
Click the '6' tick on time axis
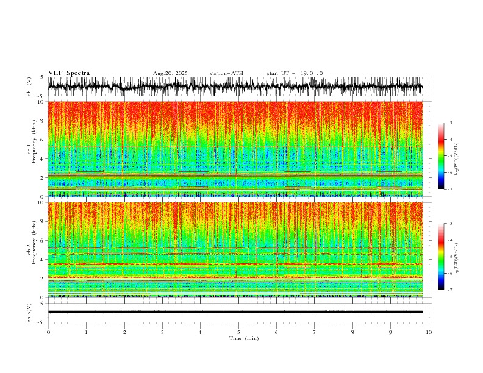pos(276,332)
